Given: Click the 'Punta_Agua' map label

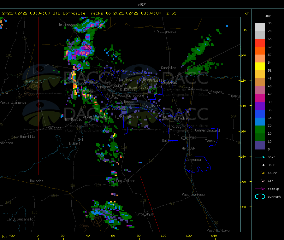Looking at the screenshot, I should tap(144, 214).
